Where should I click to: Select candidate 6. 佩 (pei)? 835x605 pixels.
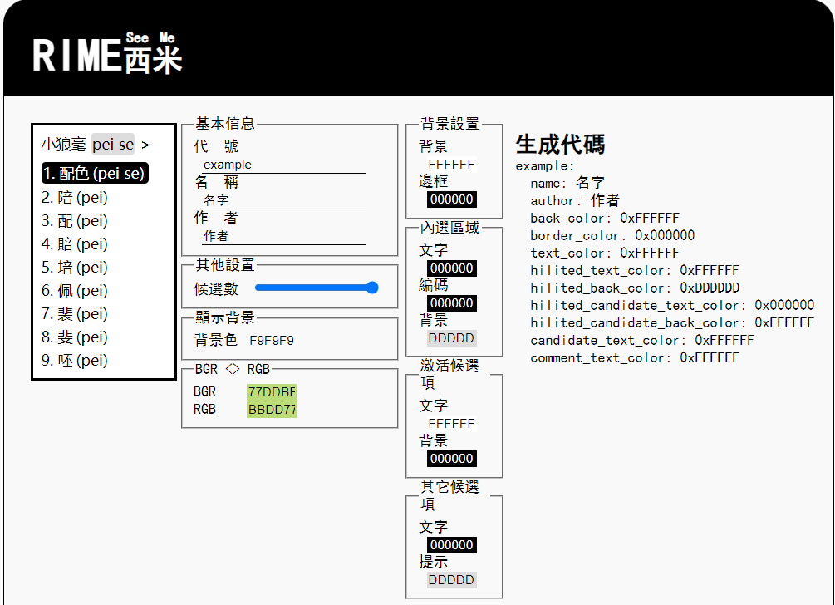(x=75, y=291)
